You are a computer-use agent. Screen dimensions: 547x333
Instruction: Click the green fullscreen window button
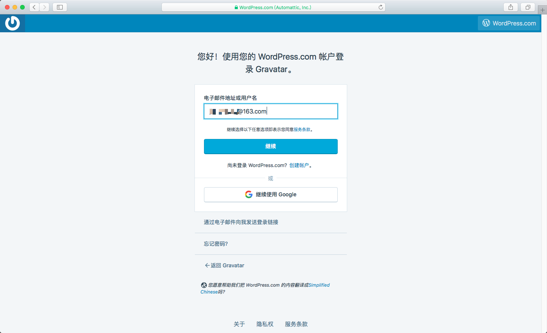[22, 7]
